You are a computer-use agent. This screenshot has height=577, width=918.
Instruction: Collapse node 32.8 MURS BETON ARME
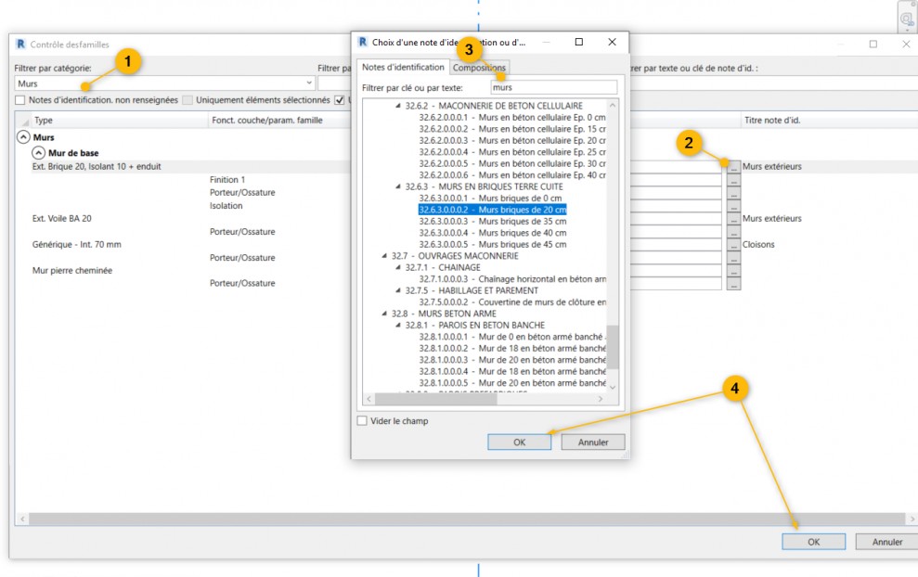click(384, 314)
